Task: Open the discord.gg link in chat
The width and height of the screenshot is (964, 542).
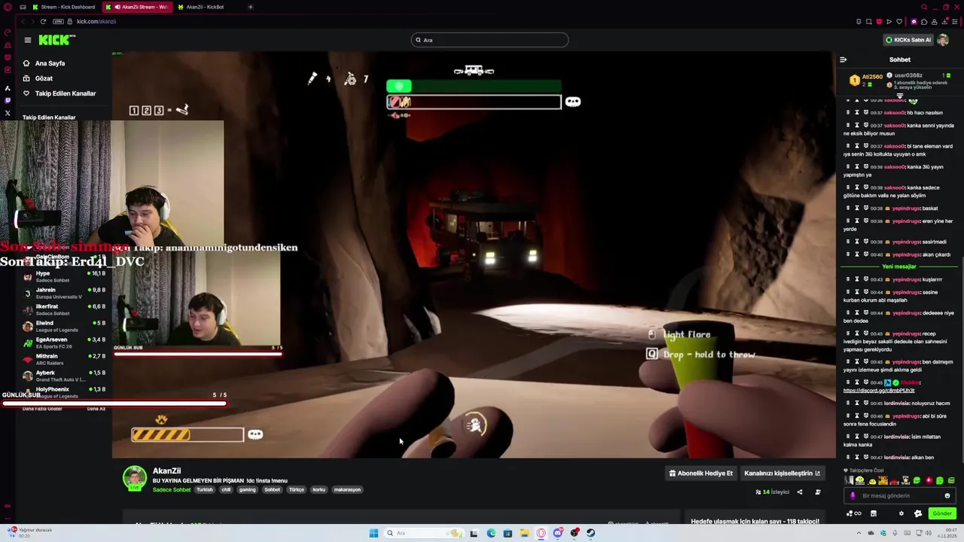Action: coord(879,391)
